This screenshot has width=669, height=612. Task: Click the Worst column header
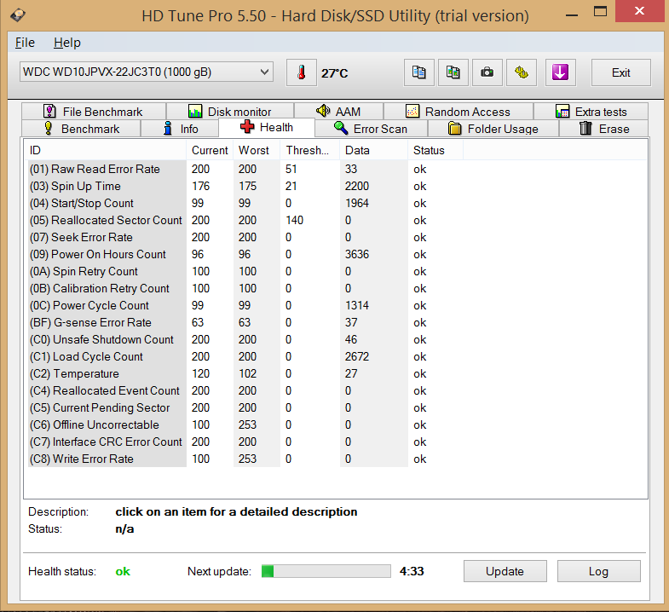pos(257,150)
